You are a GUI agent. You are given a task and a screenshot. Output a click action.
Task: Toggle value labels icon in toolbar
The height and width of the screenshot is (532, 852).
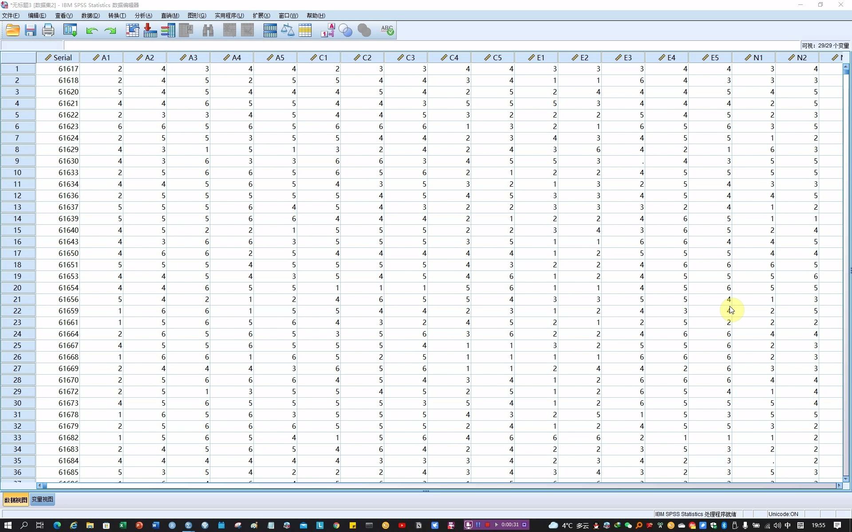click(327, 30)
